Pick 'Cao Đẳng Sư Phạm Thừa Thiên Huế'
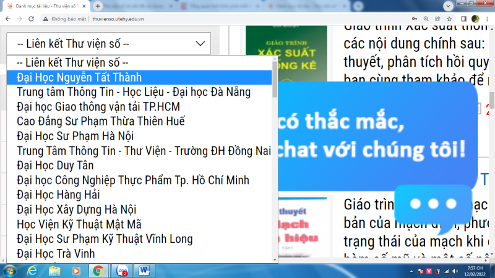 pos(139,121)
